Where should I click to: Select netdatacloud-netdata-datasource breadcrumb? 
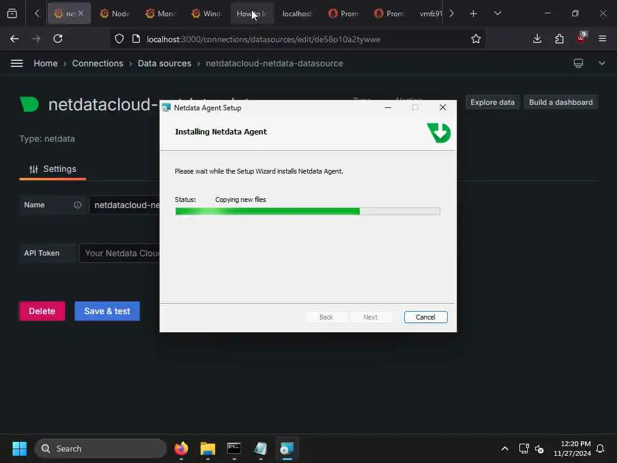(274, 63)
